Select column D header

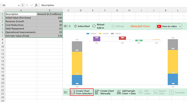pos(81,10)
